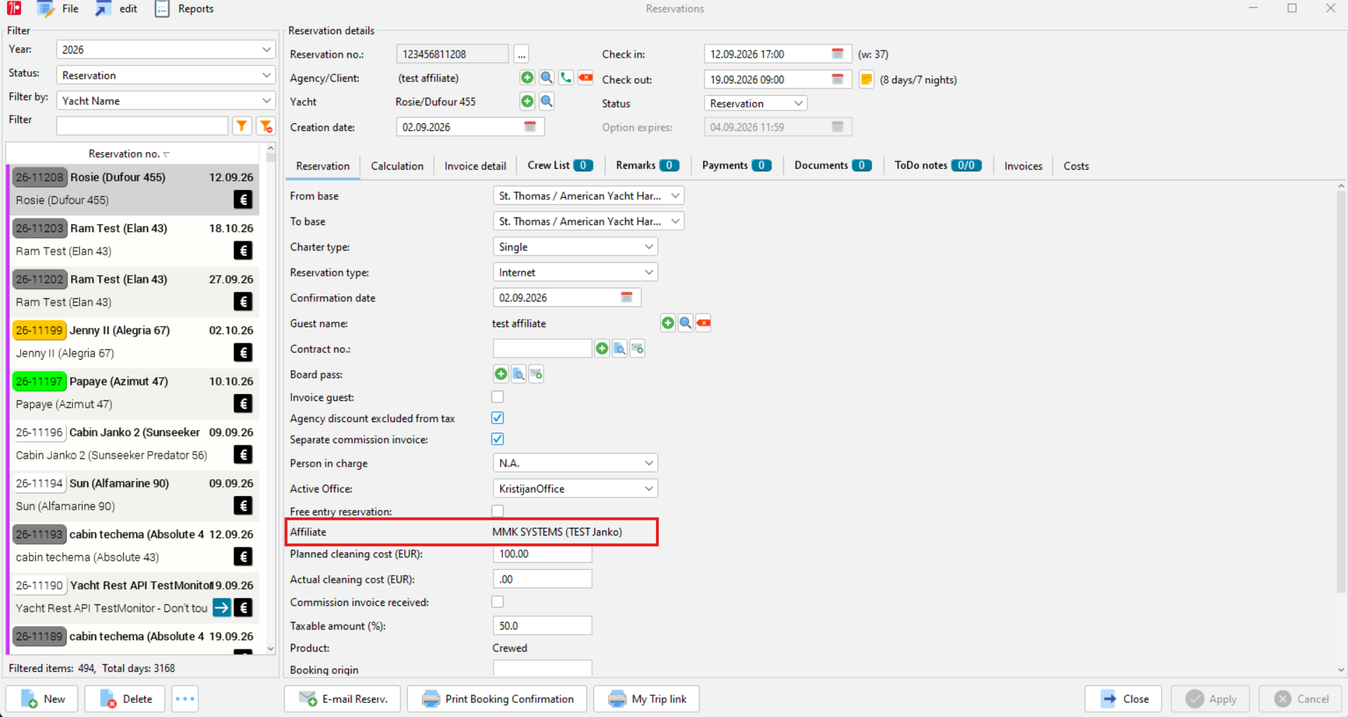Click the yellow note icon beside Check out
The width and height of the screenshot is (1348, 717).
(866, 80)
